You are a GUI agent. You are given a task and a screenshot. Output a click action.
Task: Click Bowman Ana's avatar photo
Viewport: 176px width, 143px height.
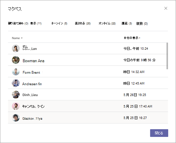click(16, 60)
